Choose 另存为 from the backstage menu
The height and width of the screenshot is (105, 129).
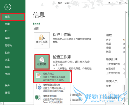8,46
